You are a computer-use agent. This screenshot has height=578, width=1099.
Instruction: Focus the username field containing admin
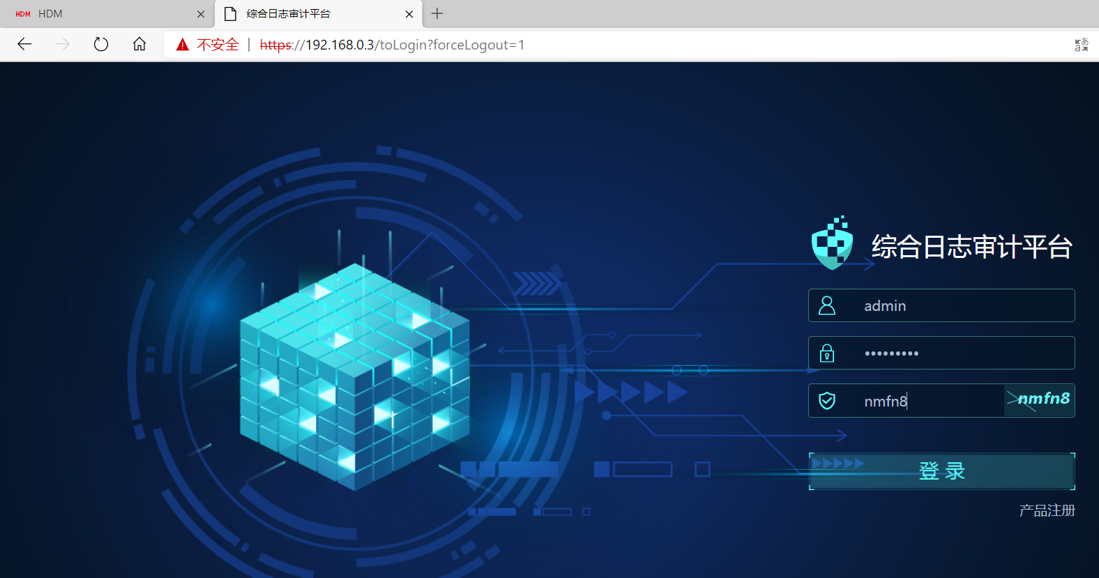pos(941,305)
